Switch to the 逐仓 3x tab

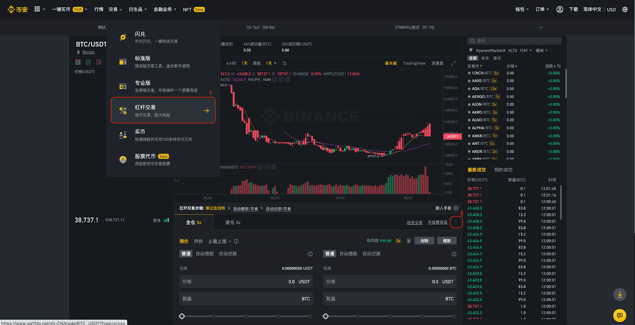tap(233, 223)
